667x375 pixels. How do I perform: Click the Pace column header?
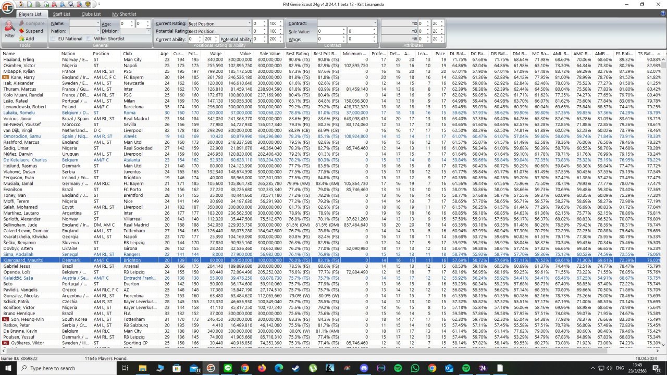(440, 54)
